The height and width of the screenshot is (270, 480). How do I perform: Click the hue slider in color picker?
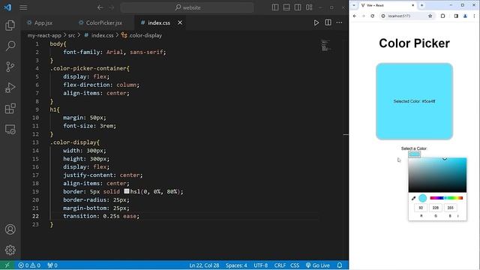(x=446, y=198)
